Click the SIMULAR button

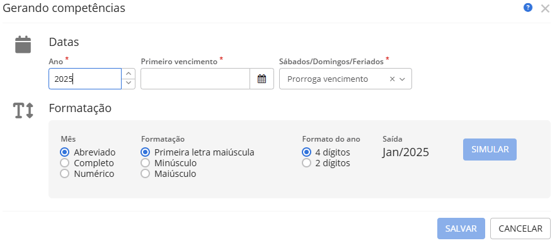[490, 149]
